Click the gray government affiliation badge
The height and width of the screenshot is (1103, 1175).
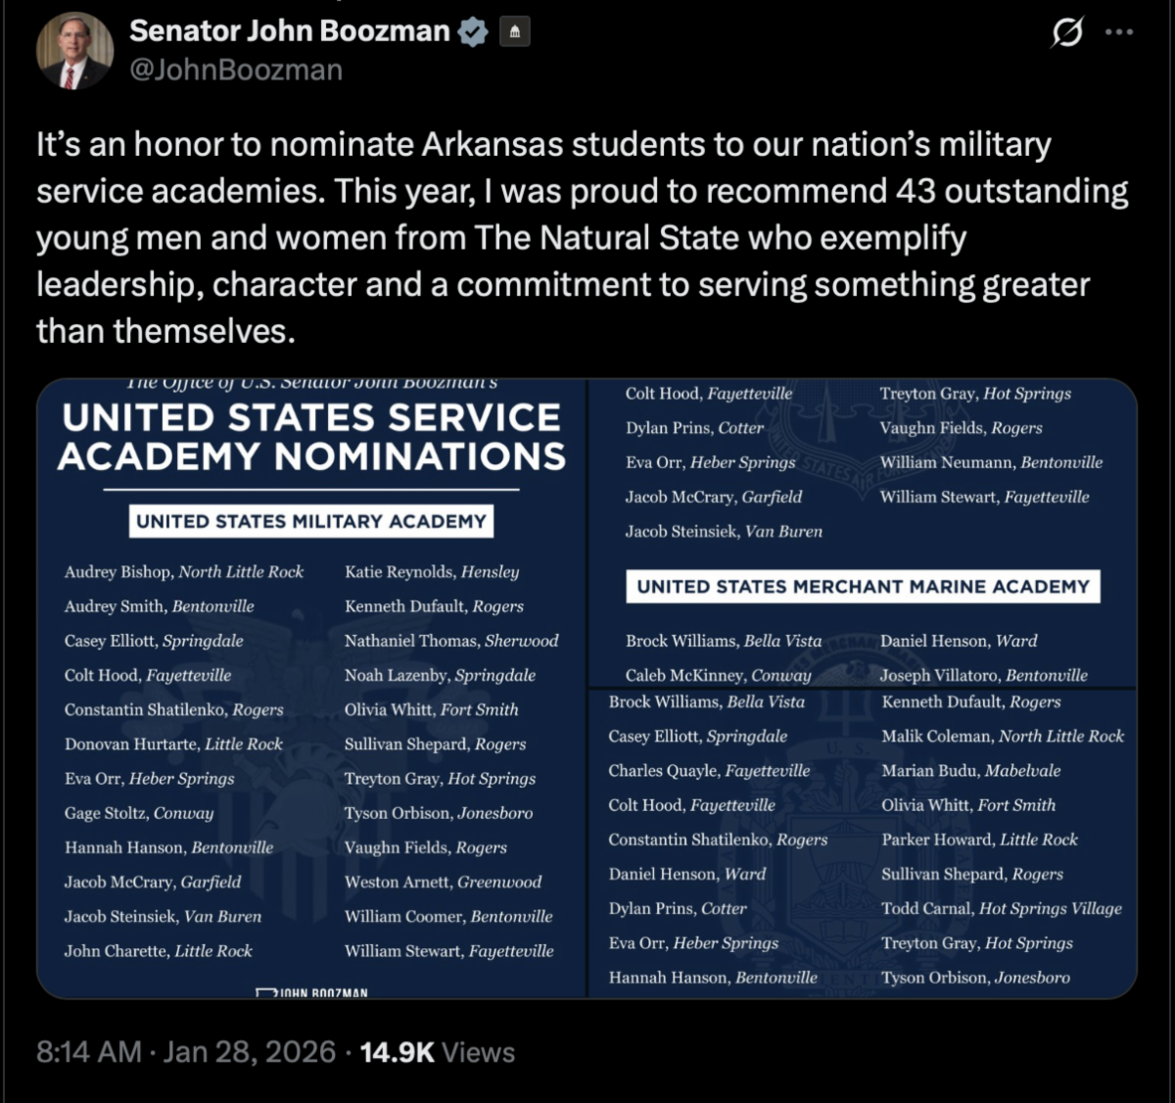point(514,32)
